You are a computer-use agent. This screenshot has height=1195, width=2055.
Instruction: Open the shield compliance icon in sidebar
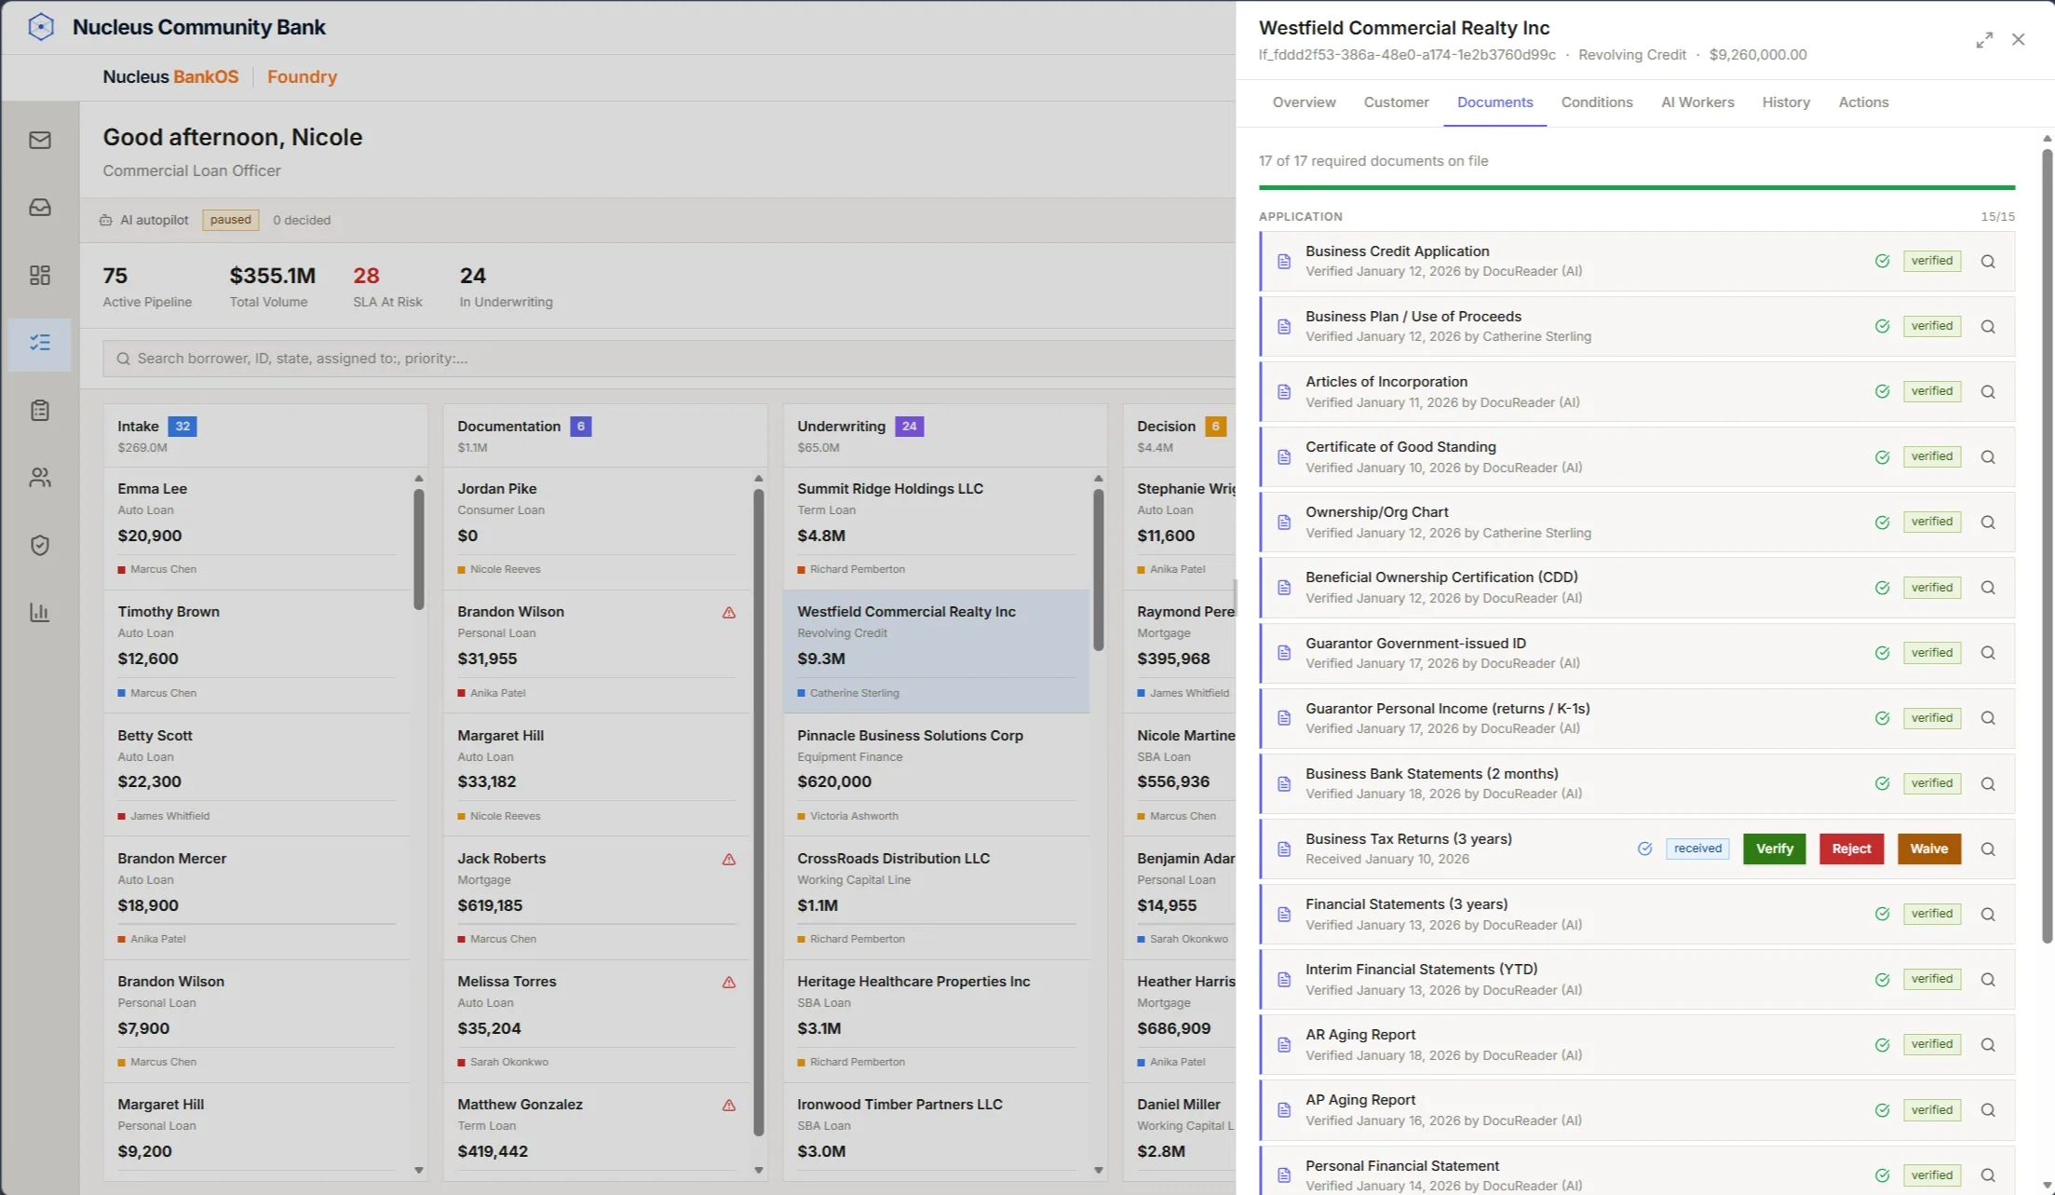coord(40,545)
